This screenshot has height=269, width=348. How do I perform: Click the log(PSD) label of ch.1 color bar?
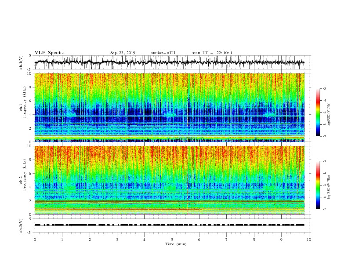329,115
